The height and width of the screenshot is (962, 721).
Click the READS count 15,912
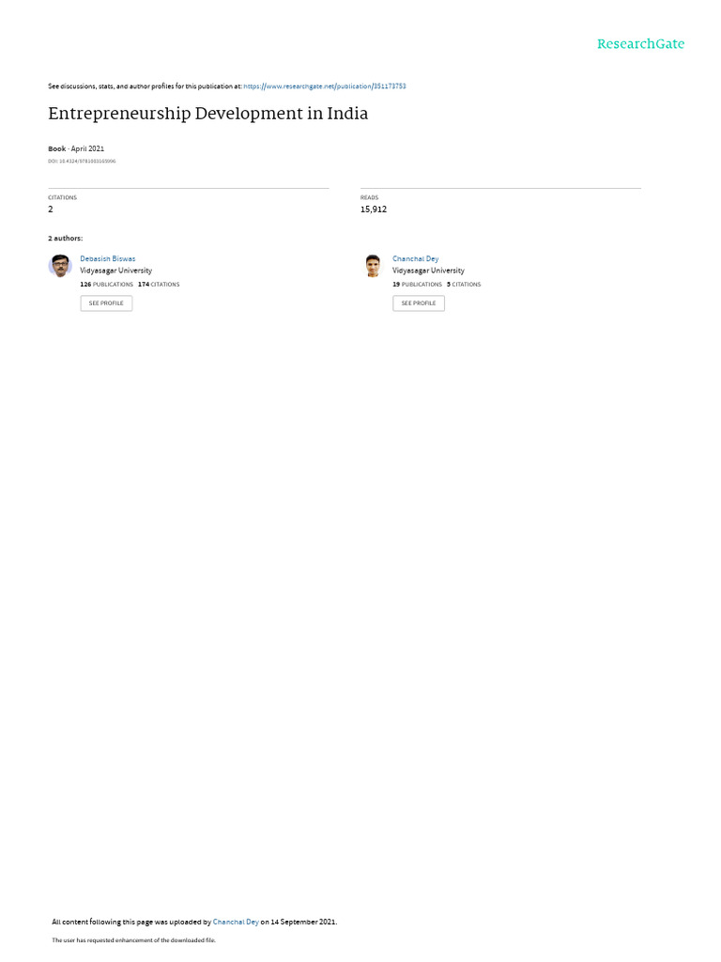pyautogui.click(x=374, y=209)
